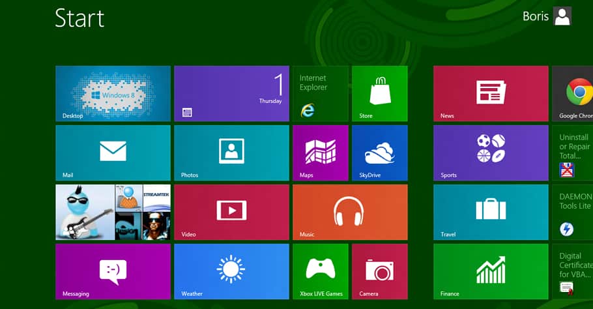This screenshot has height=309, width=593.
Task: Launch Internet Explorer tile
Action: (320, 93)
